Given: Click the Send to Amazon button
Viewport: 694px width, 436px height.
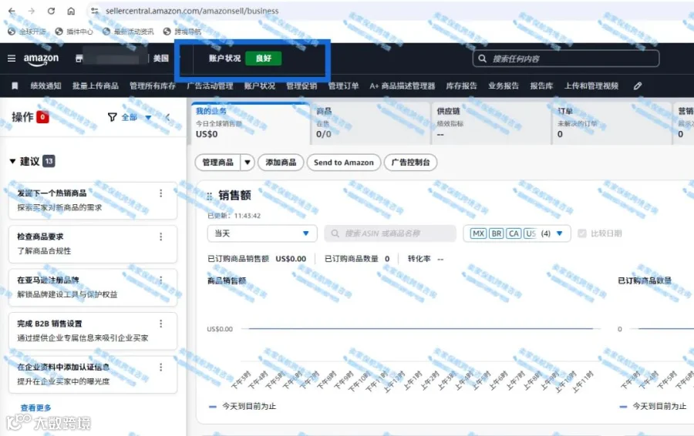Looking at the screenshot, I should (x=343, y=163).
